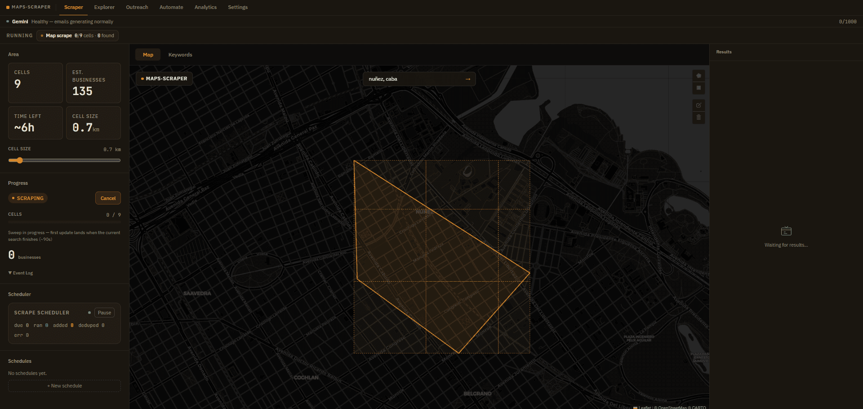The height and width of the screenshot is (409, 863).
Task: Activate the edit layers tool on the map
Action: click(698, 105)
